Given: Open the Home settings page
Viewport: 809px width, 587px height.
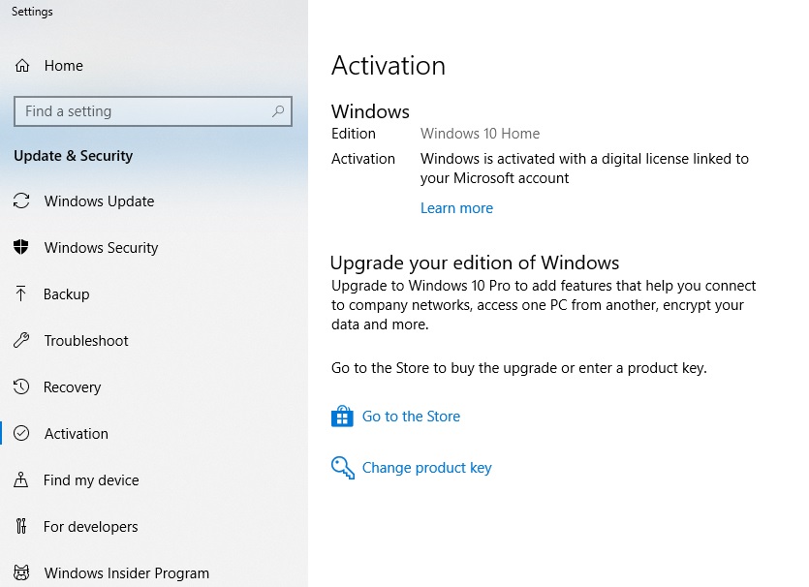Looking at the screenshot, I should point(64,66).
